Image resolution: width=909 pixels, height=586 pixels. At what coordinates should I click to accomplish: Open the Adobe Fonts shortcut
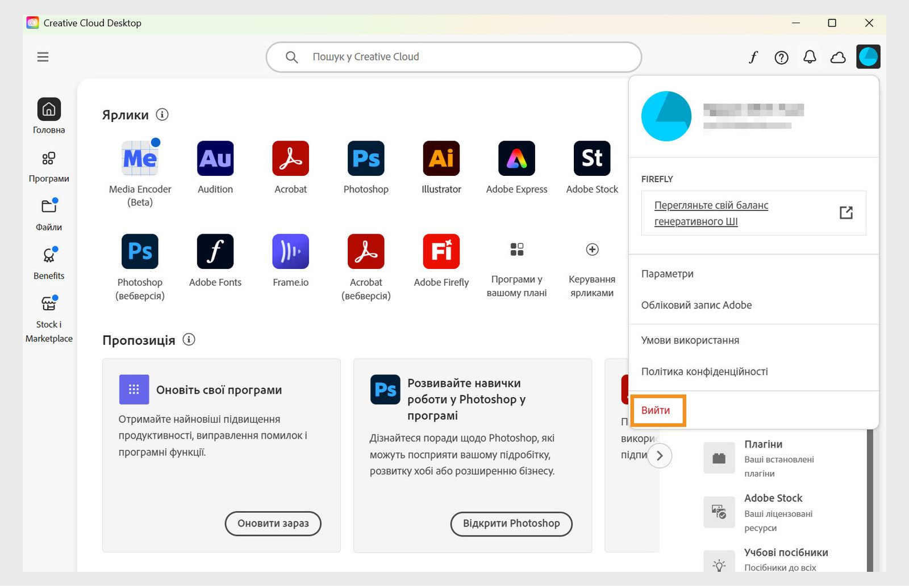pyautogui.click(x=215, y=261)
